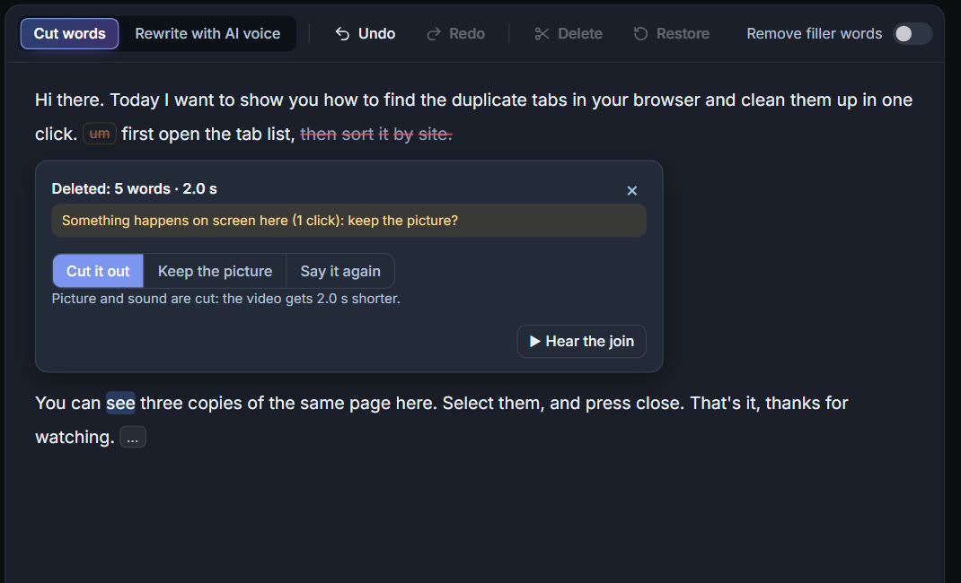
Task: Choose Keep the picture option
Action: coord(216,271)
